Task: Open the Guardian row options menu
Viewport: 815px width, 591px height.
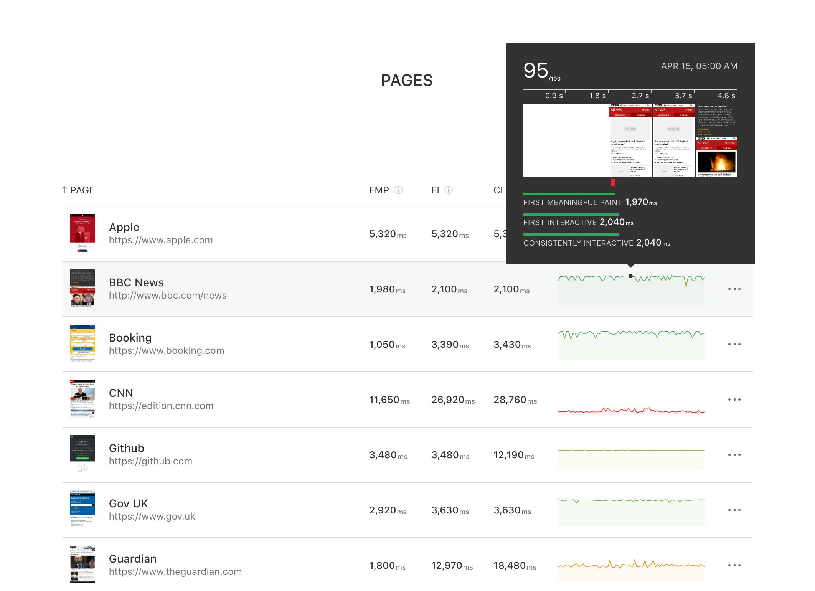Action: (734, 565)
